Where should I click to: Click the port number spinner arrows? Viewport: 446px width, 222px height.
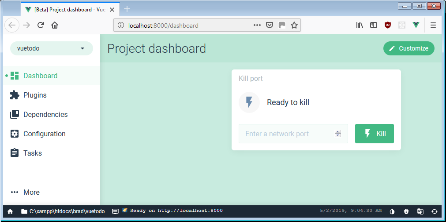(337, 134)
